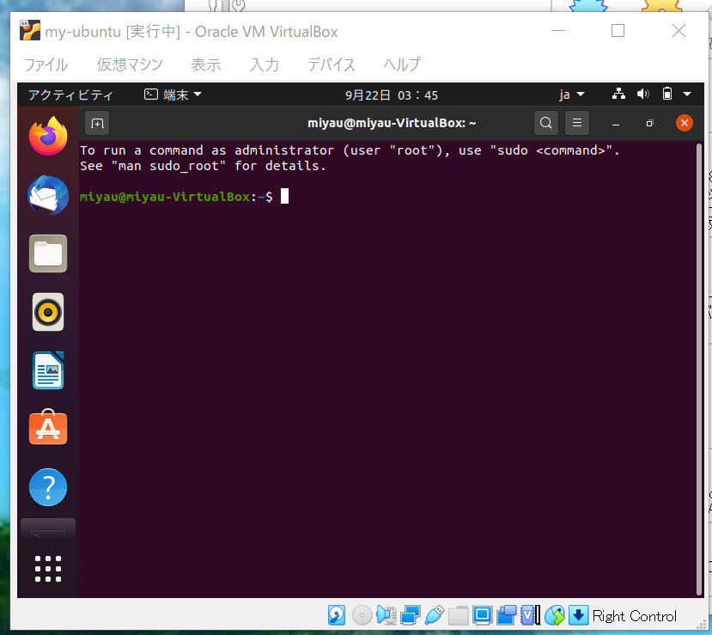Click VirtualBox mouse integration status icon
Image resolution: width=712 pixels, height=635 pixels.
pyautogui.click(x=555, y=616)
